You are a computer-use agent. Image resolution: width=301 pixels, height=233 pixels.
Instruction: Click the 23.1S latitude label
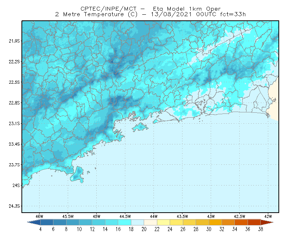[x=14, y=124]
